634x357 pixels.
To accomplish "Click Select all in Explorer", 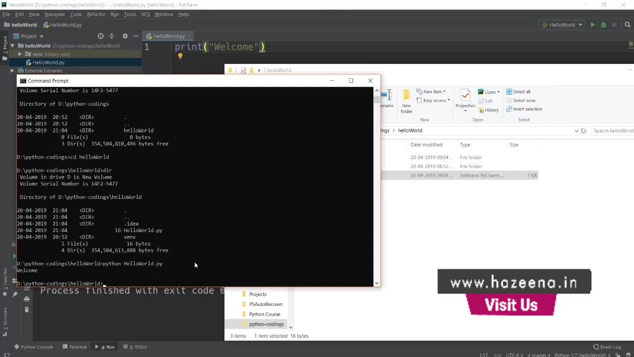I will [x=518, y=92].
